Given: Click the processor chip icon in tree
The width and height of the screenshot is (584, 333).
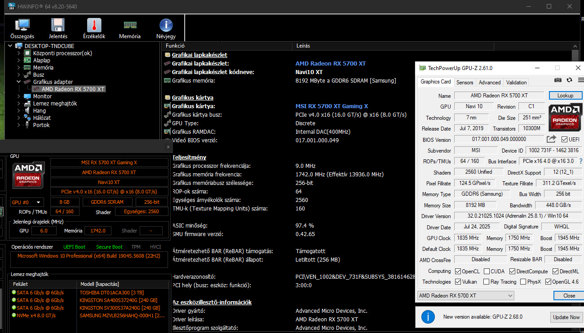Looking at the screenshot, I should [28, 53].
